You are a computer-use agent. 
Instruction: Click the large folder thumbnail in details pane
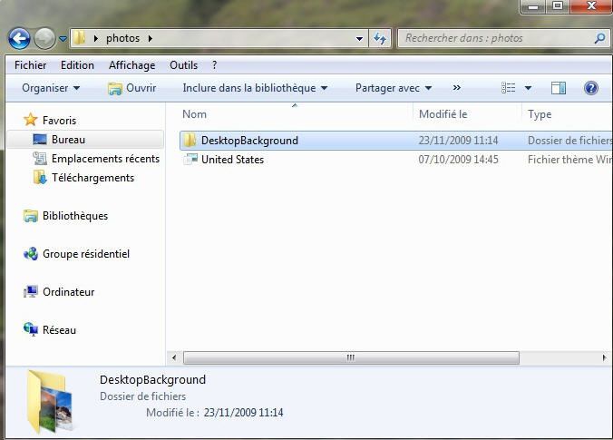pos(50,402)
